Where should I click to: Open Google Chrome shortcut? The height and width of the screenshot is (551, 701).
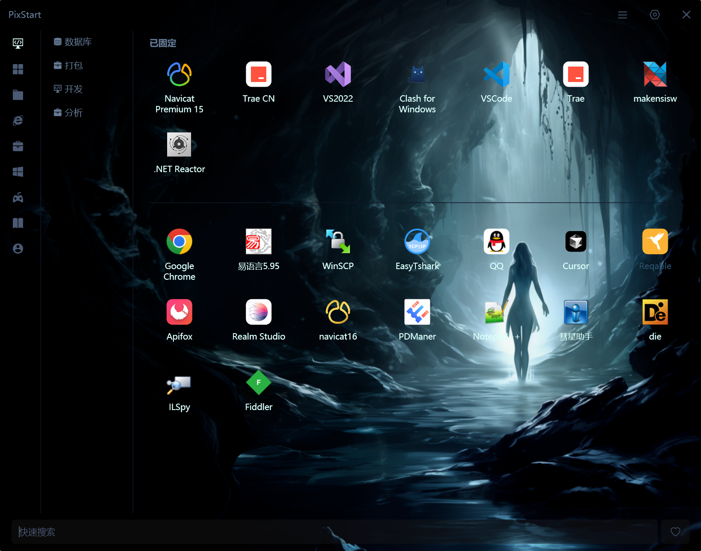click(179, 242)
